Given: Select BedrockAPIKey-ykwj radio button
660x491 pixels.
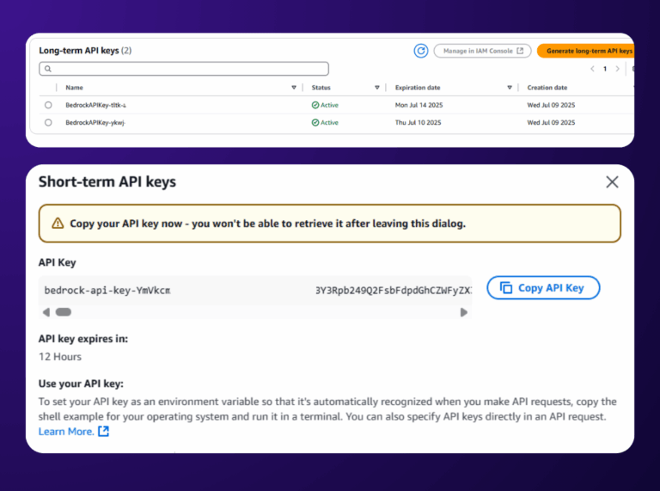Looking at the screenshot, I should click(48, 123).
